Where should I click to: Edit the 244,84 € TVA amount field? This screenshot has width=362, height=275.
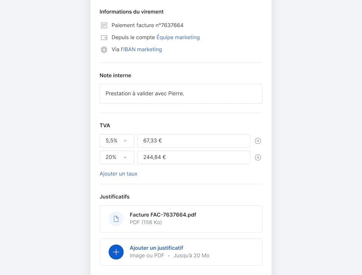point(194,157)
